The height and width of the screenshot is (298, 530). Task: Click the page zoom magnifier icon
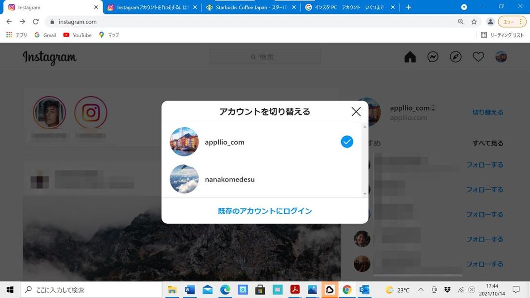[x=460, y=22]
